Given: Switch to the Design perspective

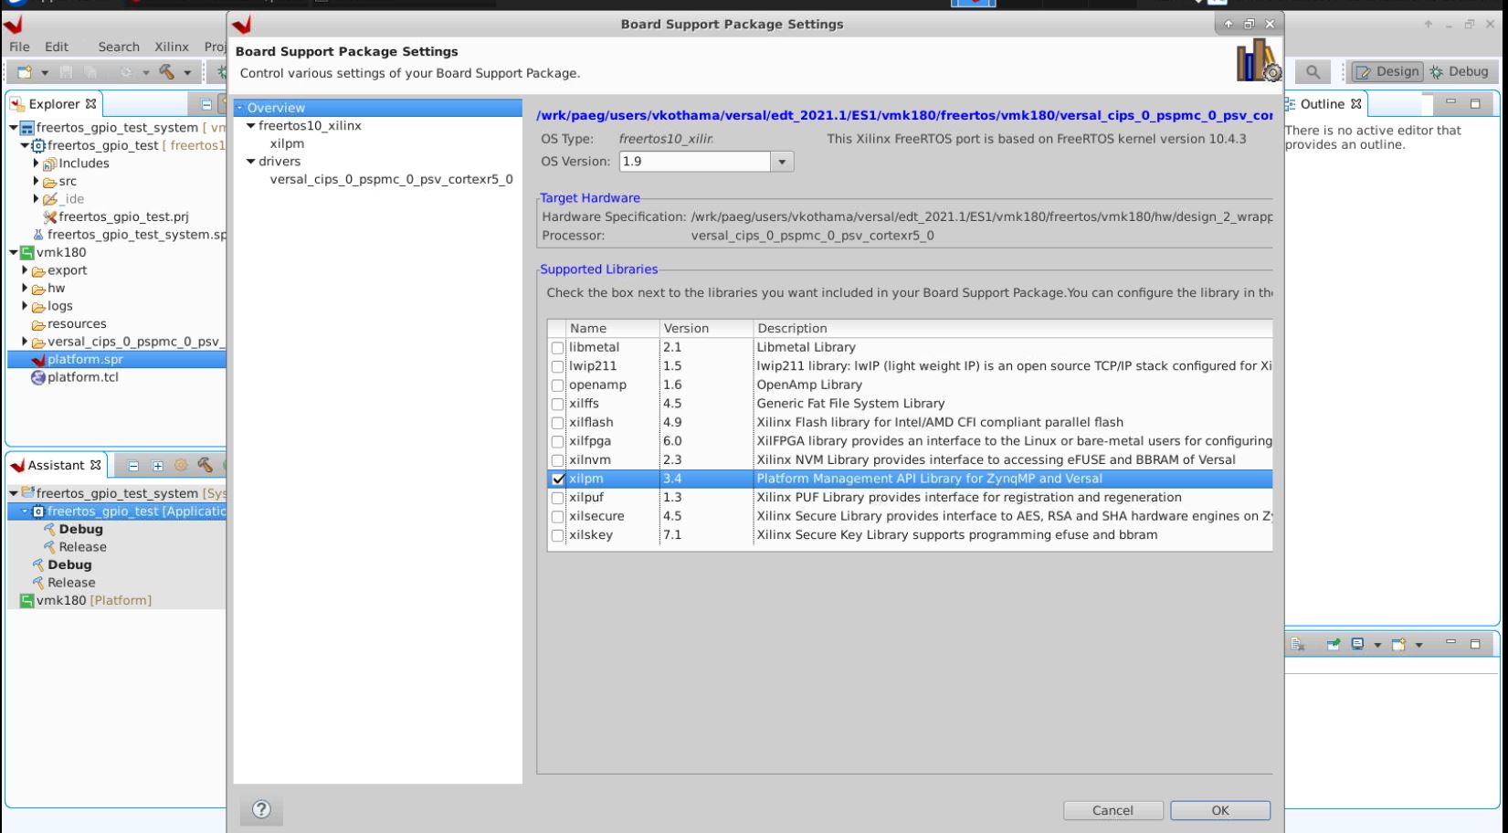Looking at the screenshot, I should coord(1387,71).
